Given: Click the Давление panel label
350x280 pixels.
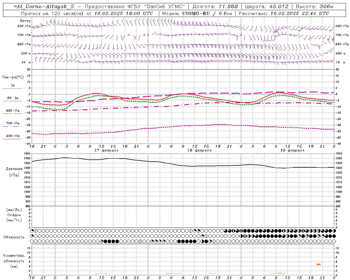Looking at the screenshot, I should pyautogui.click(x=14, y=169).
